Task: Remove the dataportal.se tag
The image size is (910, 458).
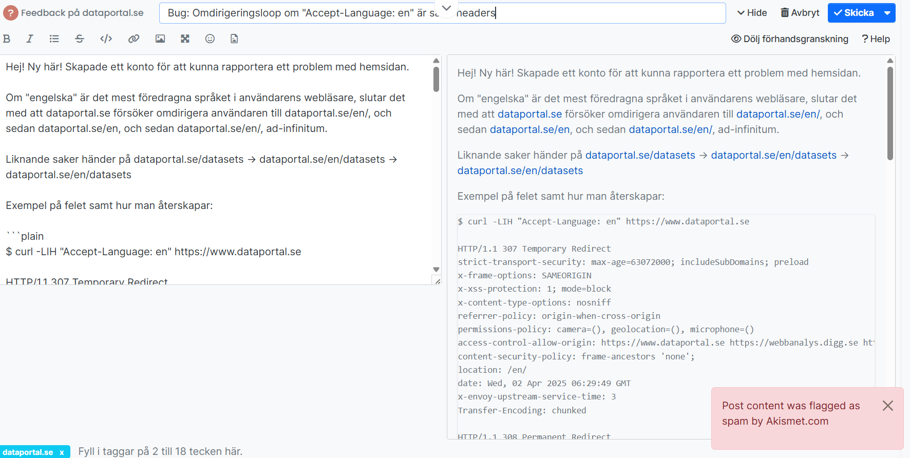Action: point(62,452)
